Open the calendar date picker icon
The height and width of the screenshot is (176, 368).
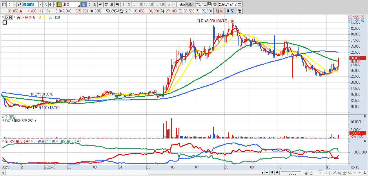[239, 4]
